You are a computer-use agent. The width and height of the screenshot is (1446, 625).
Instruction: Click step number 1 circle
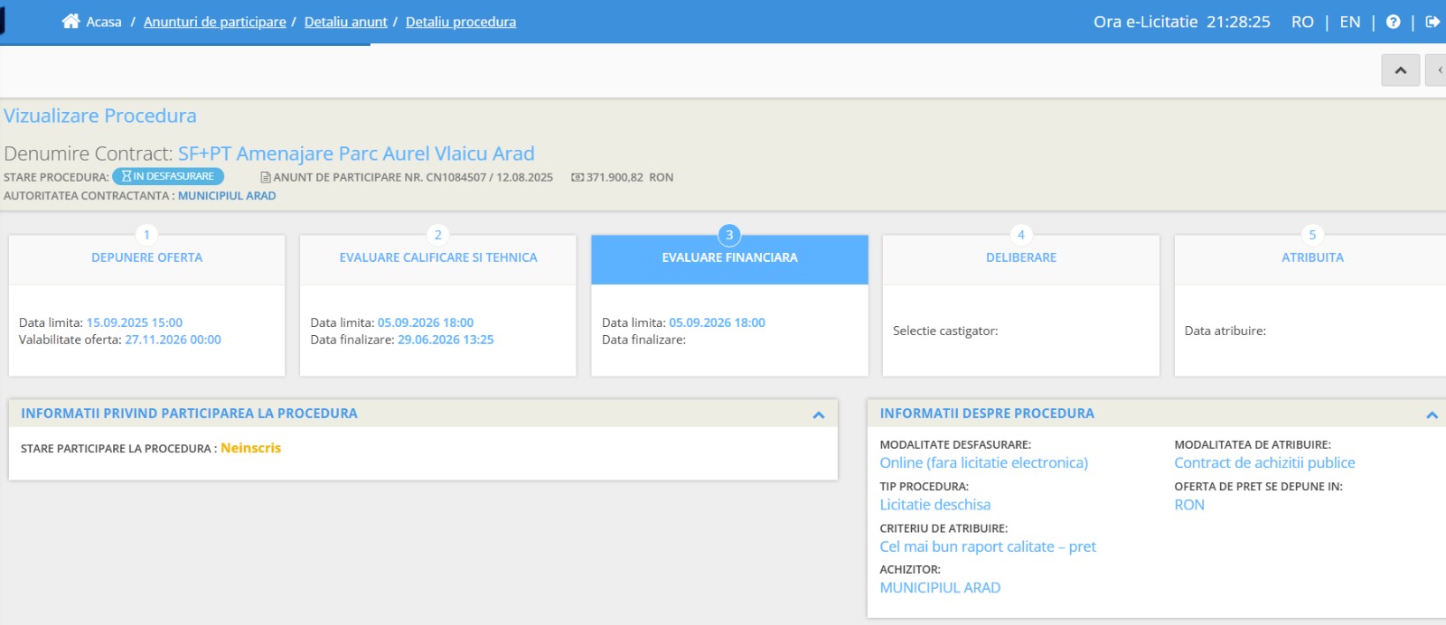click(x=146, y=235)
